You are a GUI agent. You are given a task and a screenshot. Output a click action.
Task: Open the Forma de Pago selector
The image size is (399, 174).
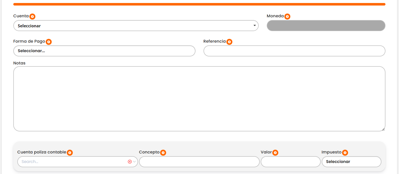(104, 51)
